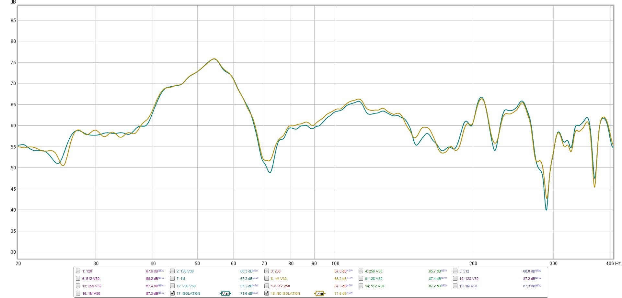Enable the "6: 512 V30" trace checkbox
The height and width of the screenshot is (298, 622).
(78, 278)
